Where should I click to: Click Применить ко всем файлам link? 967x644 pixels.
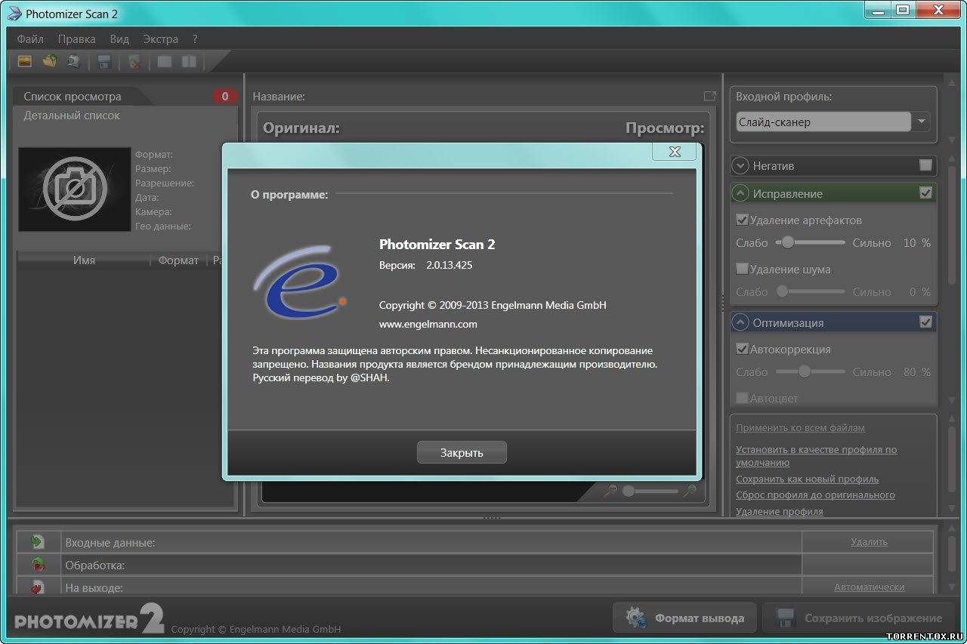[800, 428]
